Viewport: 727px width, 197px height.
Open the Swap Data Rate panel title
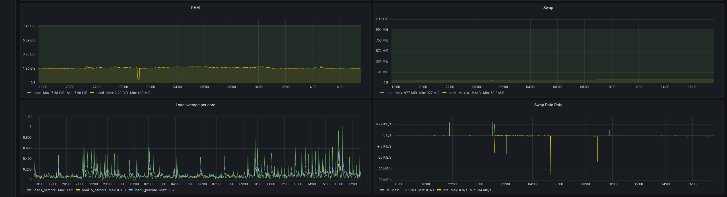click(548, 105)
